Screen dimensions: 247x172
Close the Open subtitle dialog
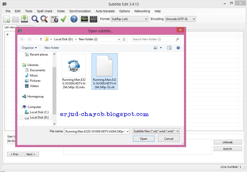point(180,30)
